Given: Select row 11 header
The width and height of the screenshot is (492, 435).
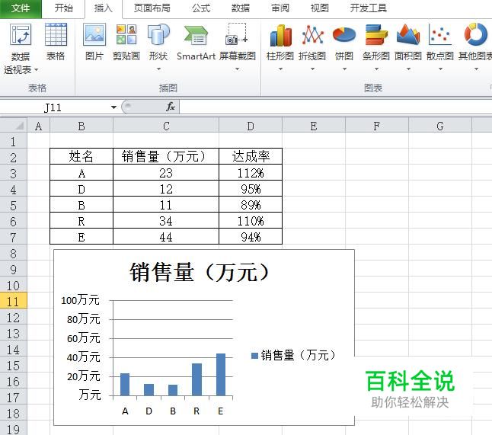Looking at the screenshot, I should 14,301.
